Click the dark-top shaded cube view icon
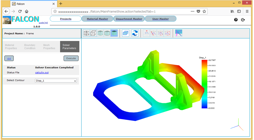 coord(114,33)
